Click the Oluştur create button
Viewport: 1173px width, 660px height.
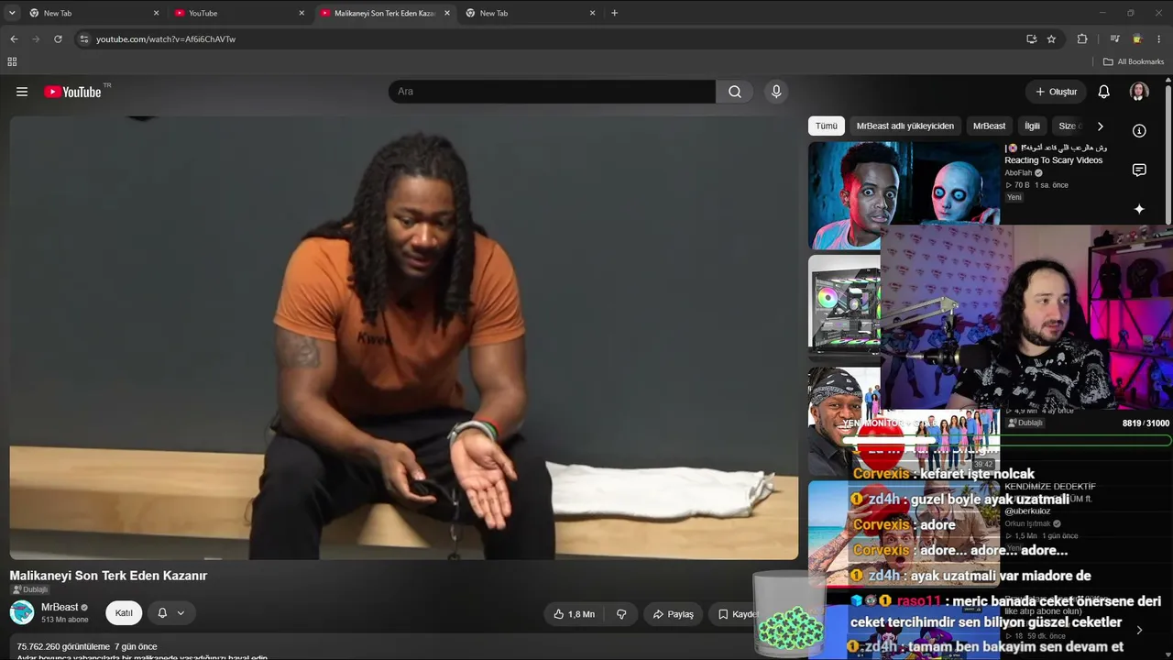pos(1056,92)
